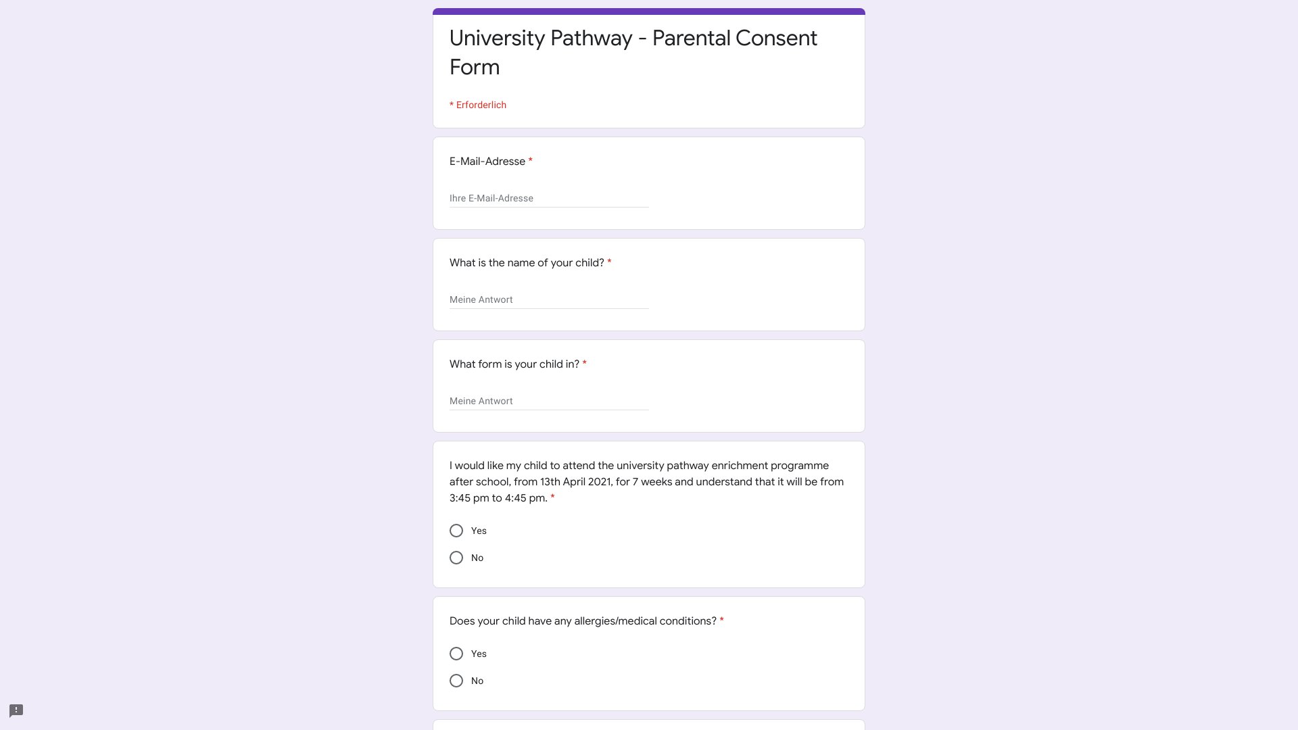Click the allergies/medical conditions question text
Screen dimensions: 1298x730
click(583, 621)
